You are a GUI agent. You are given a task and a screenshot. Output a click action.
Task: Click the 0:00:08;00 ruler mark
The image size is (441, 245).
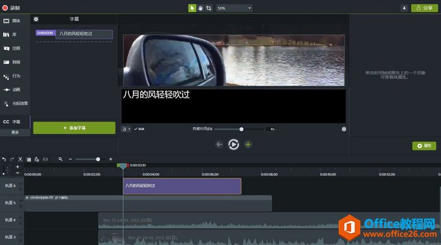tap(269, 174)
